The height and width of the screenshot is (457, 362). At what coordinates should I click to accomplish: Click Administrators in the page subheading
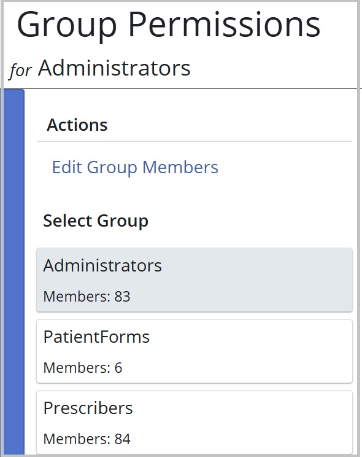114,68
